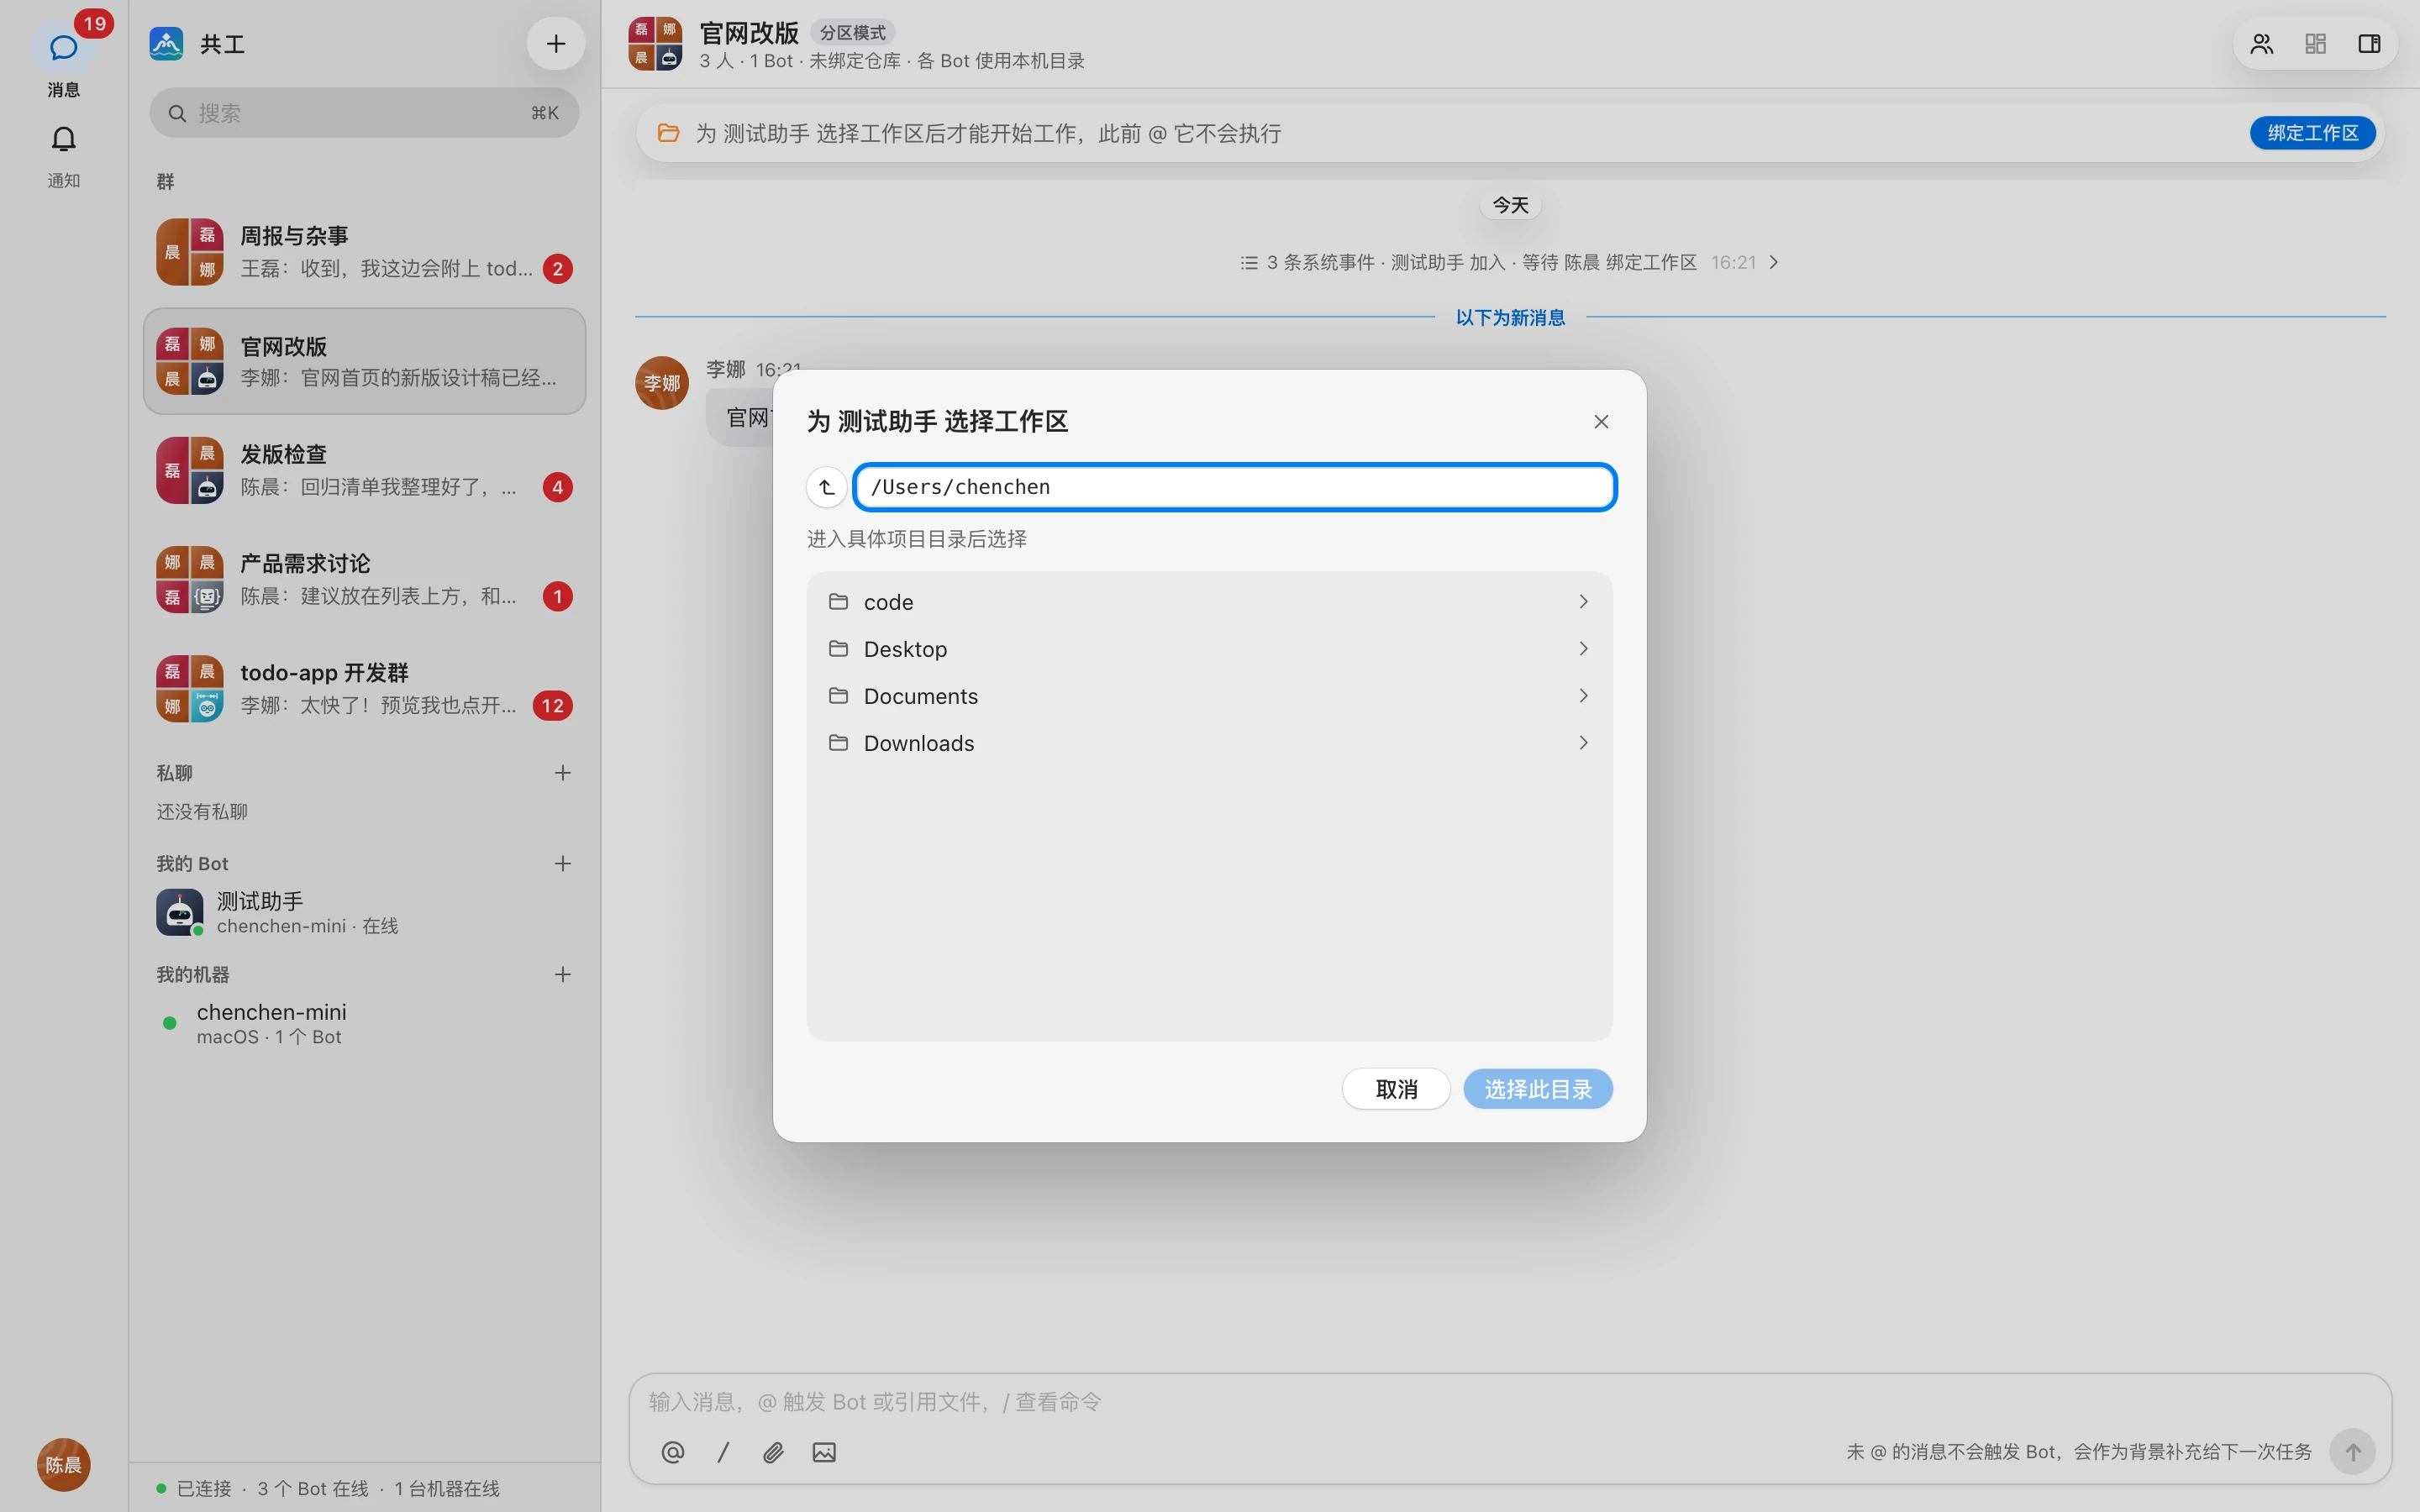Click the members icon in chat header

click(x=2262, y=44)
